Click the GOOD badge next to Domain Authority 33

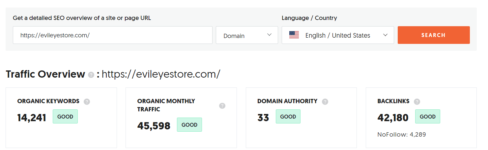tap(288, 117)
